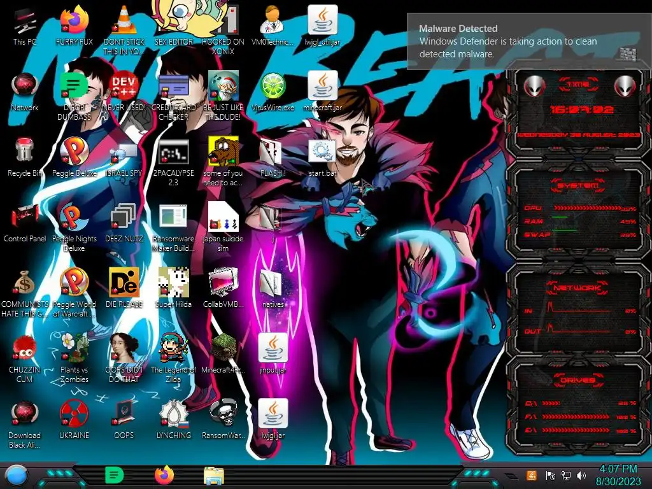Select the start.bat batch file

(322, 158)
